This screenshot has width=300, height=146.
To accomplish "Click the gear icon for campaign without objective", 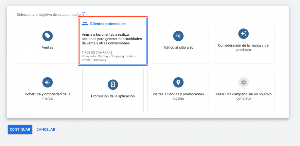I will tap(243, 83).
